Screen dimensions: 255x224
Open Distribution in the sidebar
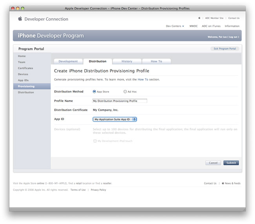[x=26, y=92]
